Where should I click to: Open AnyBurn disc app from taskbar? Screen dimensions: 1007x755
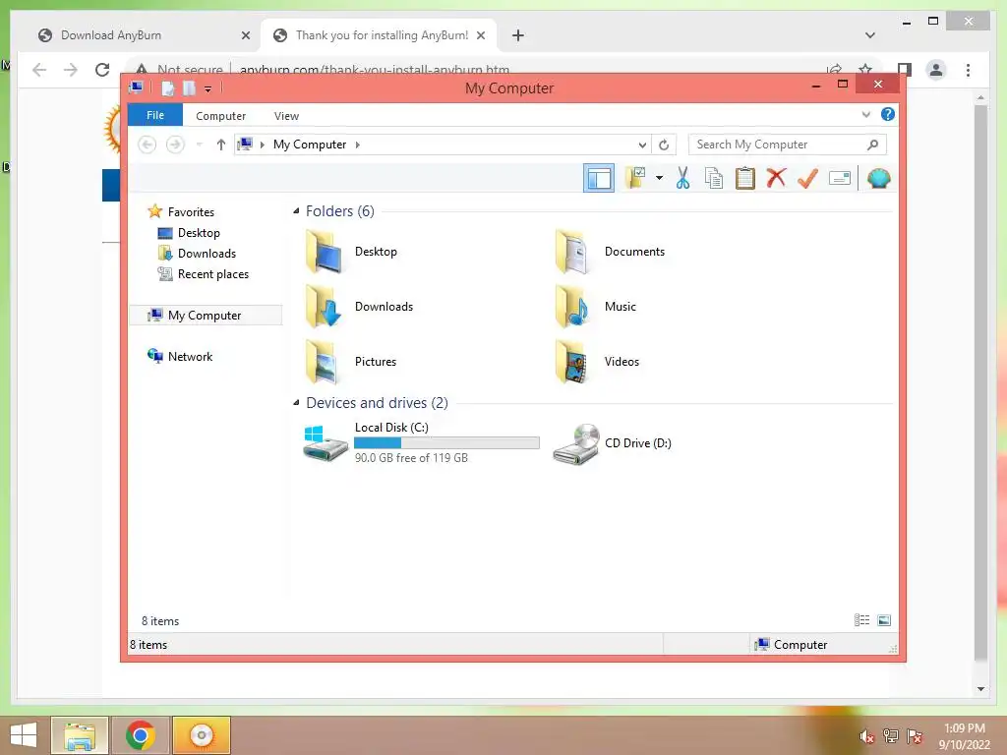click(201, 735)
